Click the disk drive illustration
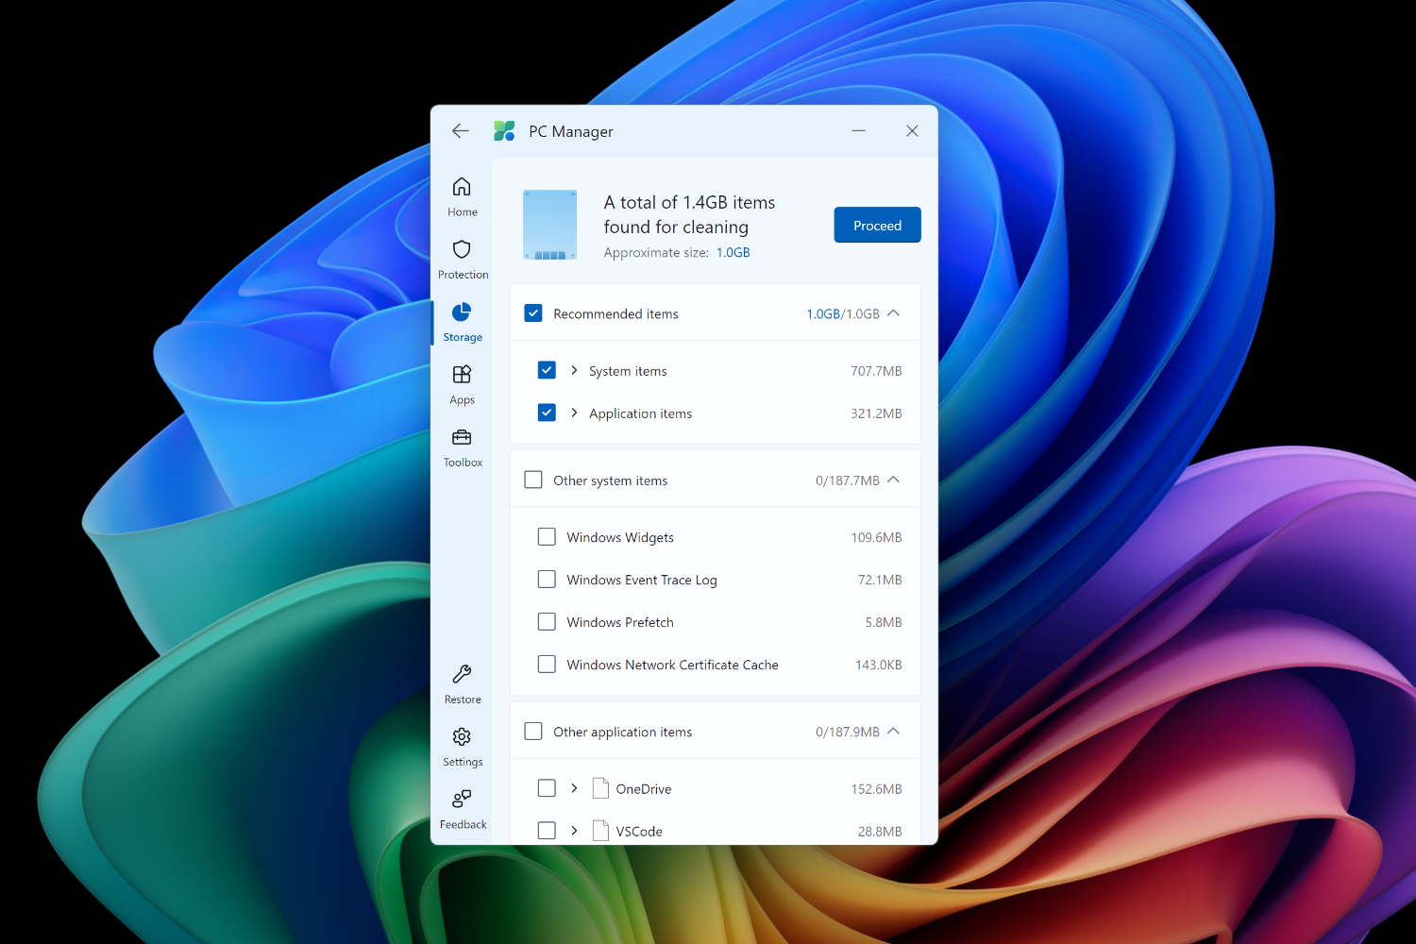The height and width of the screenshot is (944, 1416). (549, 225)
